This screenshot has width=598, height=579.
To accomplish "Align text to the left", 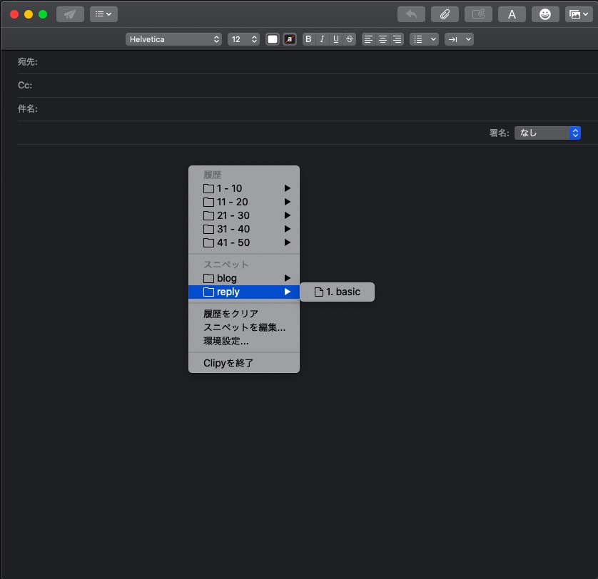I will click(368, 39).
